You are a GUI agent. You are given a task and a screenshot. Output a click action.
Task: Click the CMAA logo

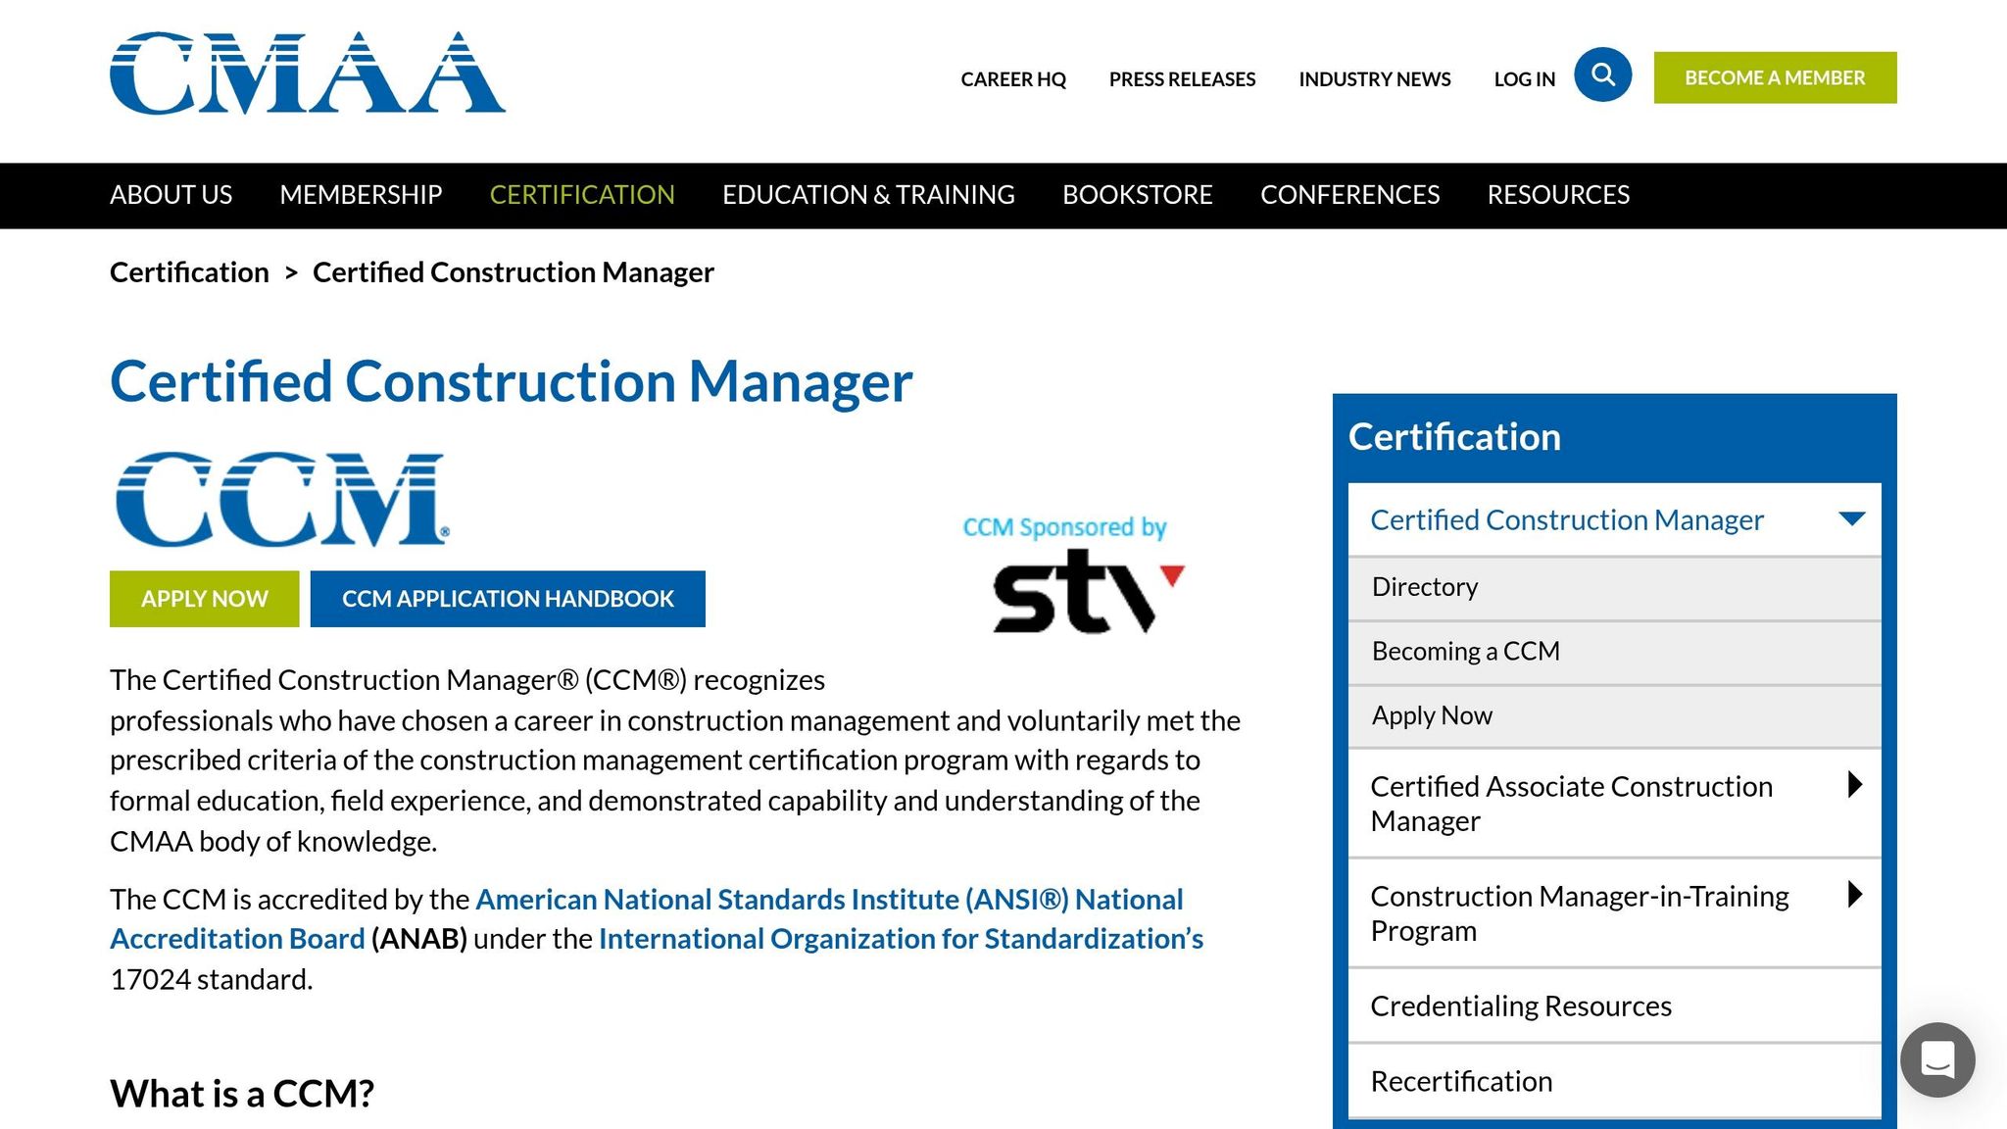[x=308, y=74]
